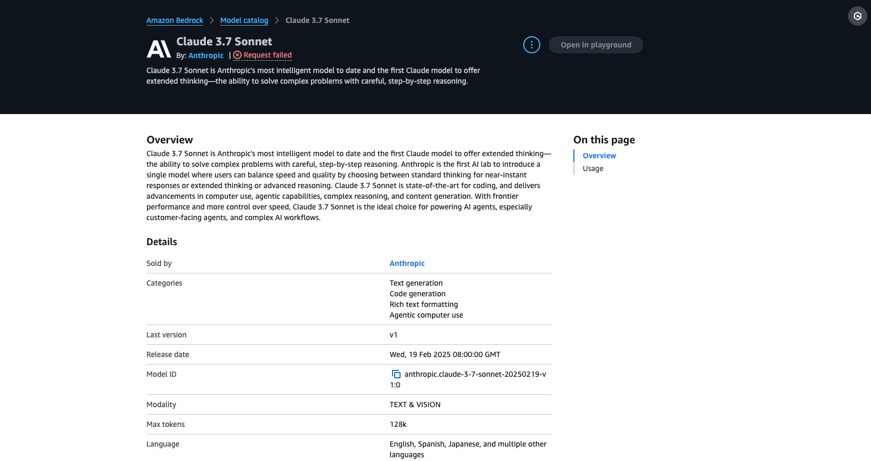Screen dimensions: 871x461
Task: Click the Model ID row label
Action: click(x=161, y=374)
